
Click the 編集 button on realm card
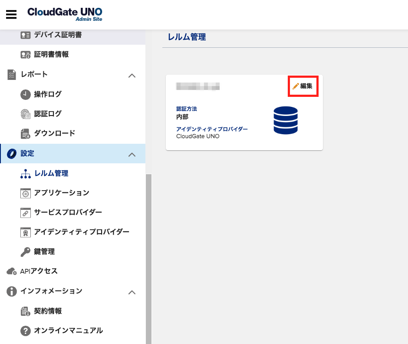tap(303, 86)
